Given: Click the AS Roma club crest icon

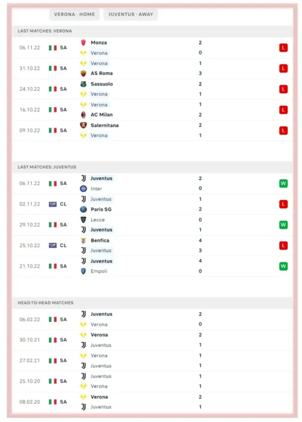Looking at the screenshot, I should pyautogui.click(x=83, y=73).
